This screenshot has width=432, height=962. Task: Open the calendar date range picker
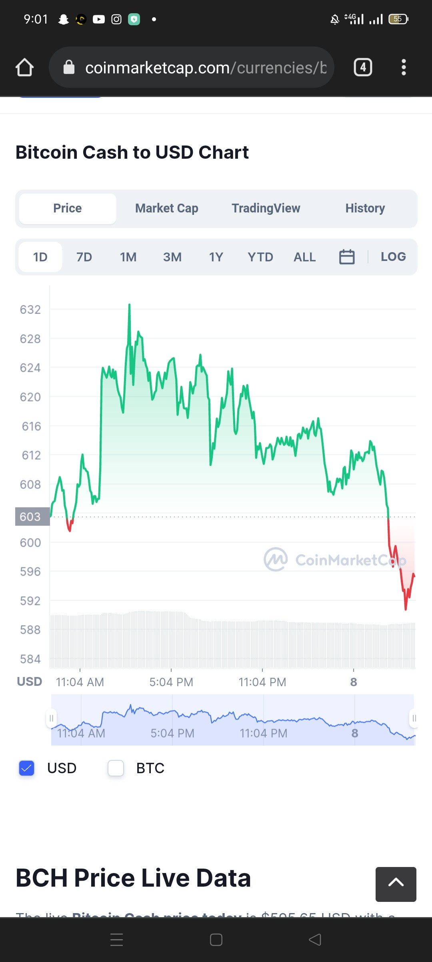coord(347,257)
